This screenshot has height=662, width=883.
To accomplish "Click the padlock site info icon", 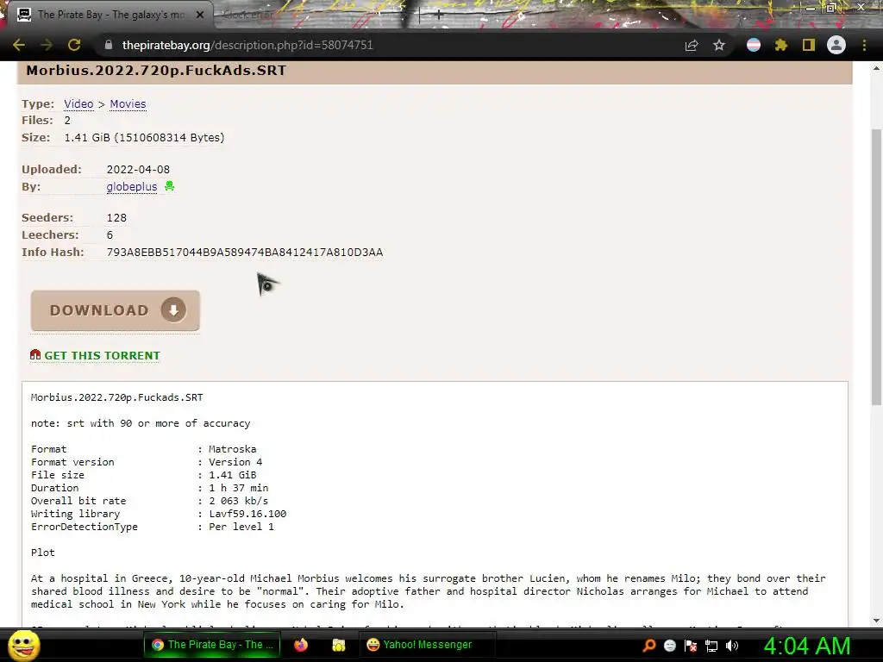I will pyautogui.click(x=109, y=45).
